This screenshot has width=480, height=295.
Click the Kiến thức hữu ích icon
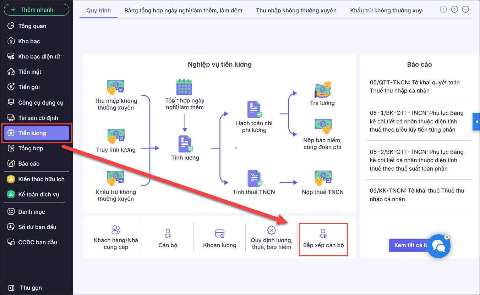tap(11, 179)
